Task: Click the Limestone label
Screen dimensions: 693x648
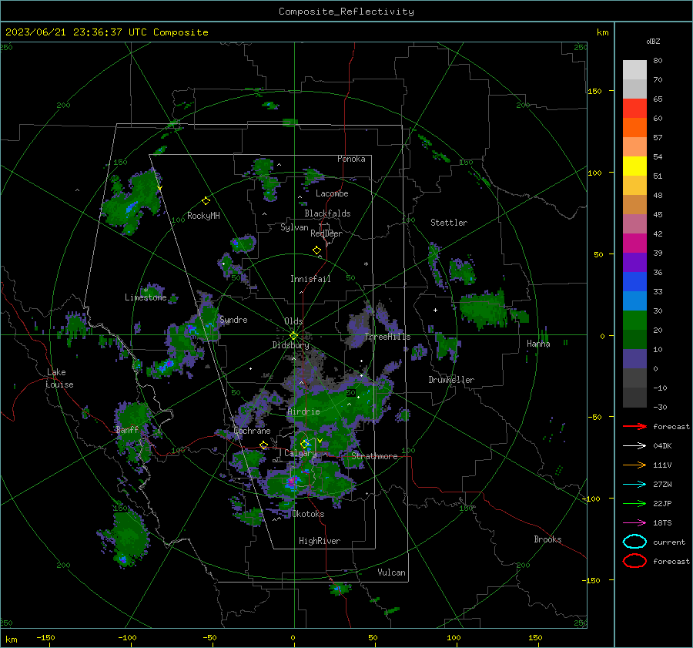Action: [x=146, y=297]
